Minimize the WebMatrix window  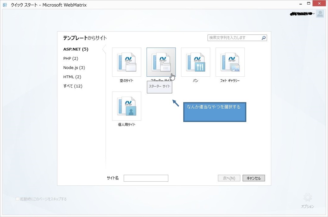[x=301, y=4]
